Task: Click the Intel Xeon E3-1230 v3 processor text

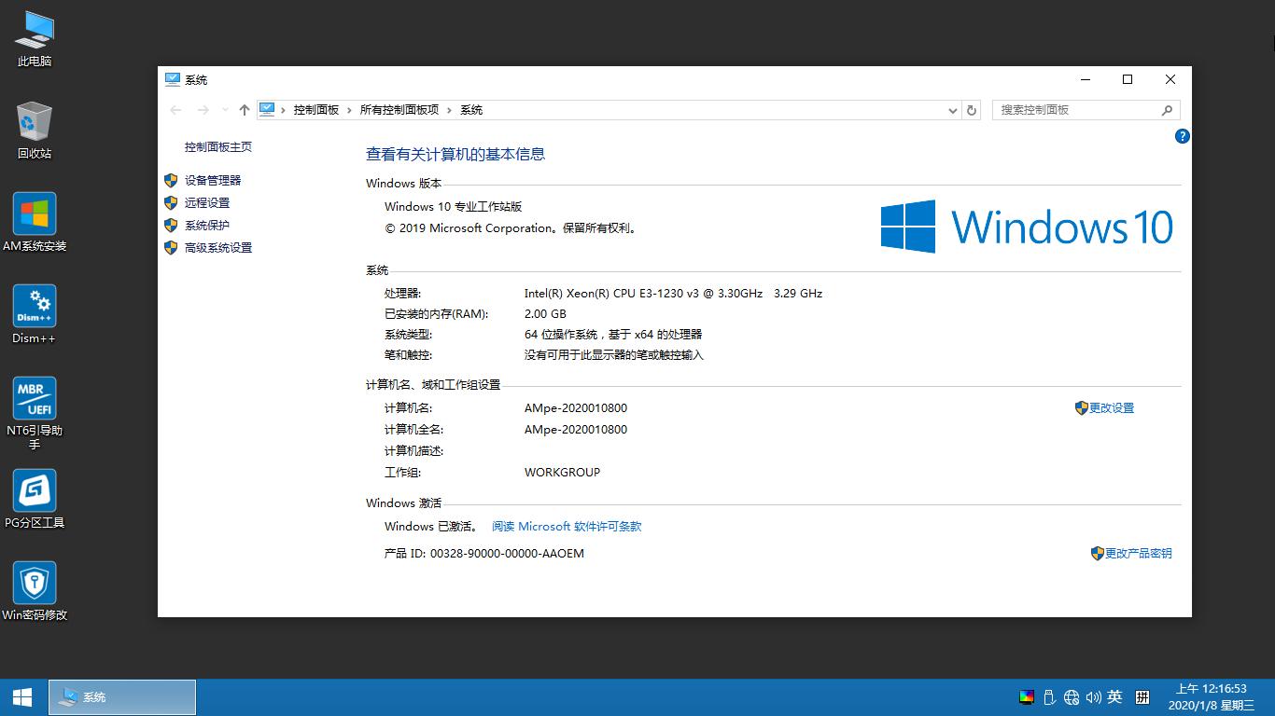Action: [x=674, y=294]
